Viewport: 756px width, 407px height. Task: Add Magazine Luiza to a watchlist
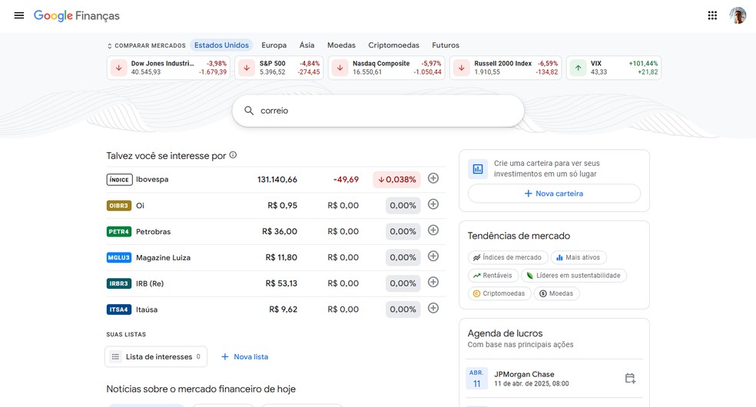[433, 256]
